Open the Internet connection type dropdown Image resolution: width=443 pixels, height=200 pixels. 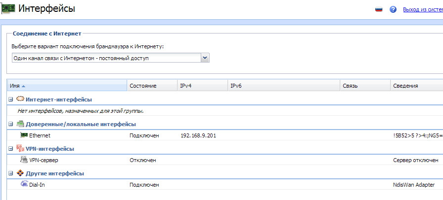205,58
